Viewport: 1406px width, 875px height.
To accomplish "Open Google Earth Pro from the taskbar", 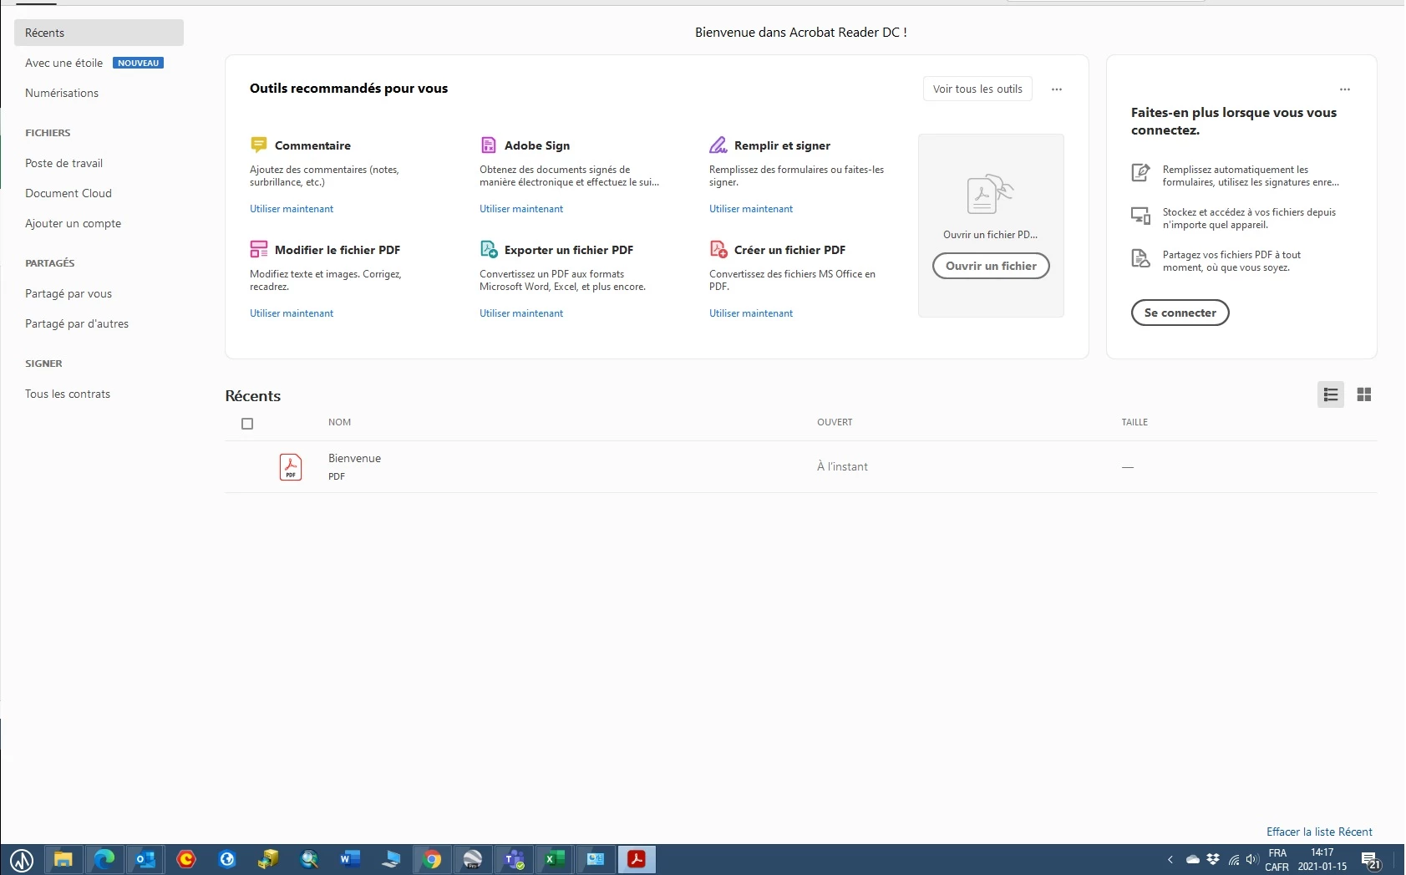I will pyautogui.click(x=473, y=859).
